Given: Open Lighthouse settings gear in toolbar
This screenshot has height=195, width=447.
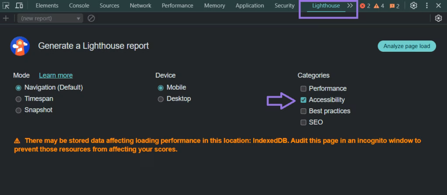Looking at the screenshot, I should 438,18.
